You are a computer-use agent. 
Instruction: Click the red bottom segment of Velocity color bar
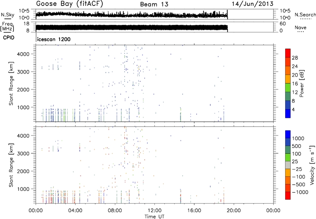(288, 196)
